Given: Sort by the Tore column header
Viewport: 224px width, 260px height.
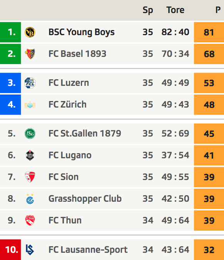Looking at the screenshot, I should (176, 10).
